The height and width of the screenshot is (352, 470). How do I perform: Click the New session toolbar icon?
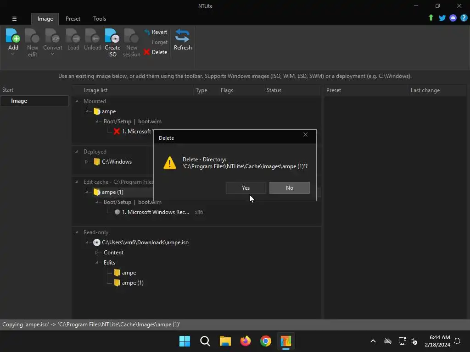[131, 36]
